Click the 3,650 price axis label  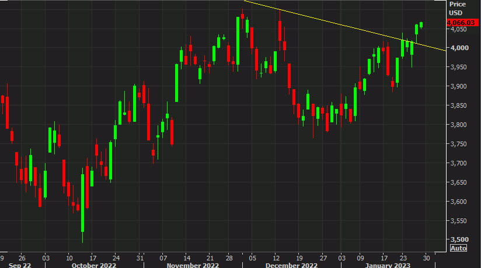tap(458, 182)
